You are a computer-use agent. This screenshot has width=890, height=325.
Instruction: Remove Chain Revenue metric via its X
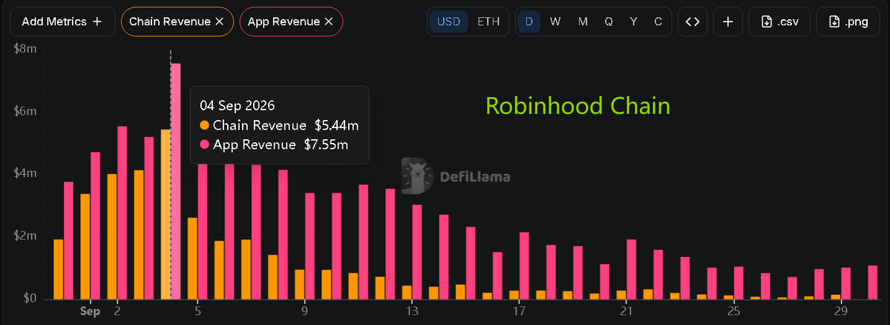point(220,21)
